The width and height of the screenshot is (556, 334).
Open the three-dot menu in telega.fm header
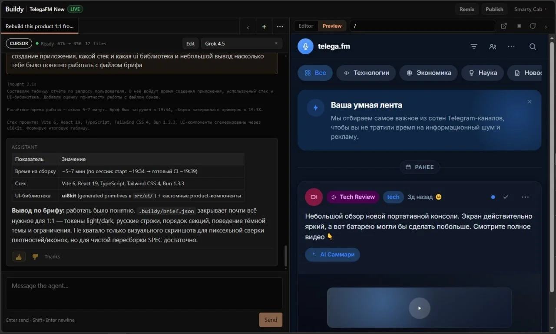[511, 46]
